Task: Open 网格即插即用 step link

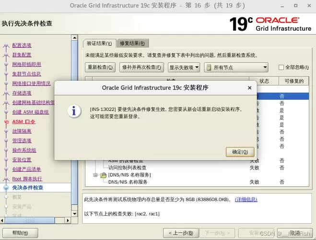Action: coord(26,64)
